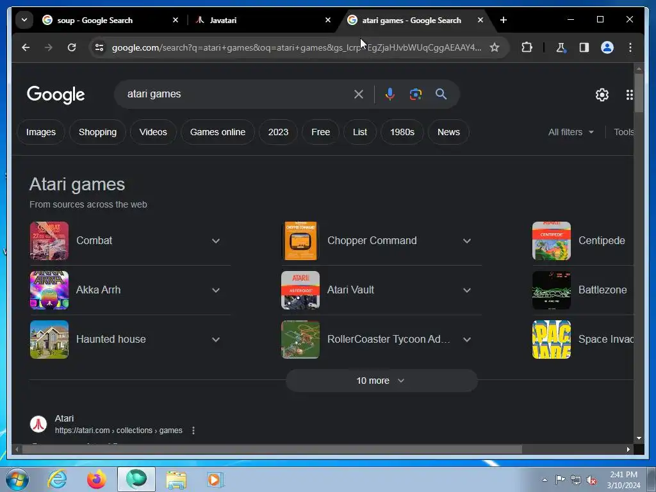Viewport: 656px width, 492px height.
Task: Click the vertical page scrollbar
Action: [x=639, y=93]
